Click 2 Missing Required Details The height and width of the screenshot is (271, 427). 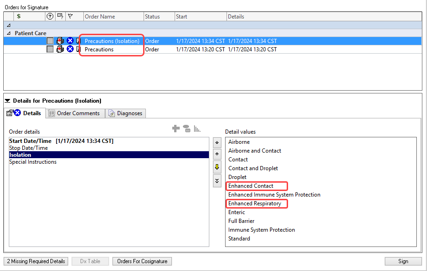(35, 261)
